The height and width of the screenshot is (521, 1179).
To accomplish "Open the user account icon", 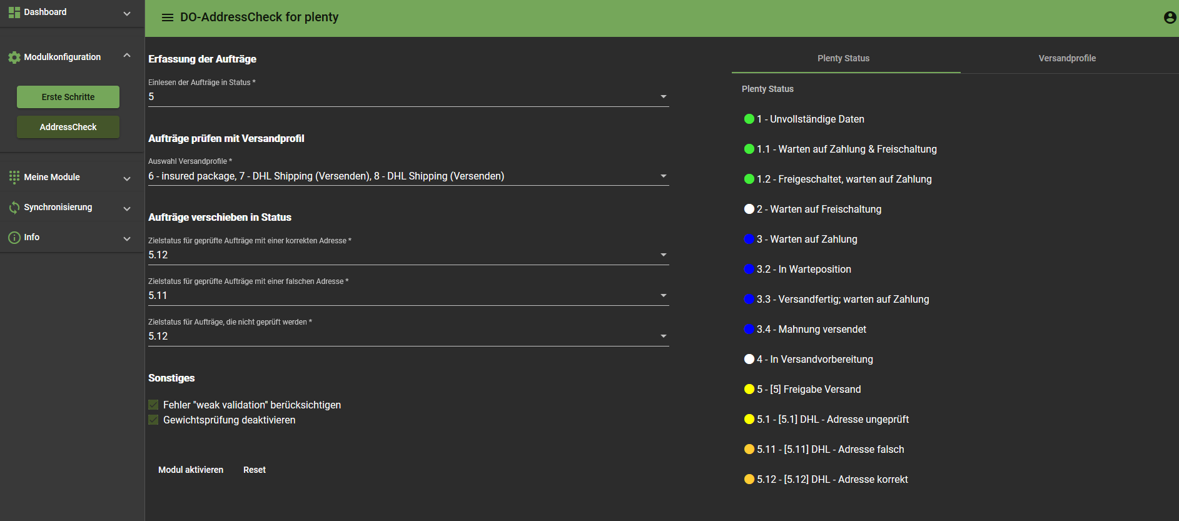I will pyautogui.click(x=1169, y=18).
